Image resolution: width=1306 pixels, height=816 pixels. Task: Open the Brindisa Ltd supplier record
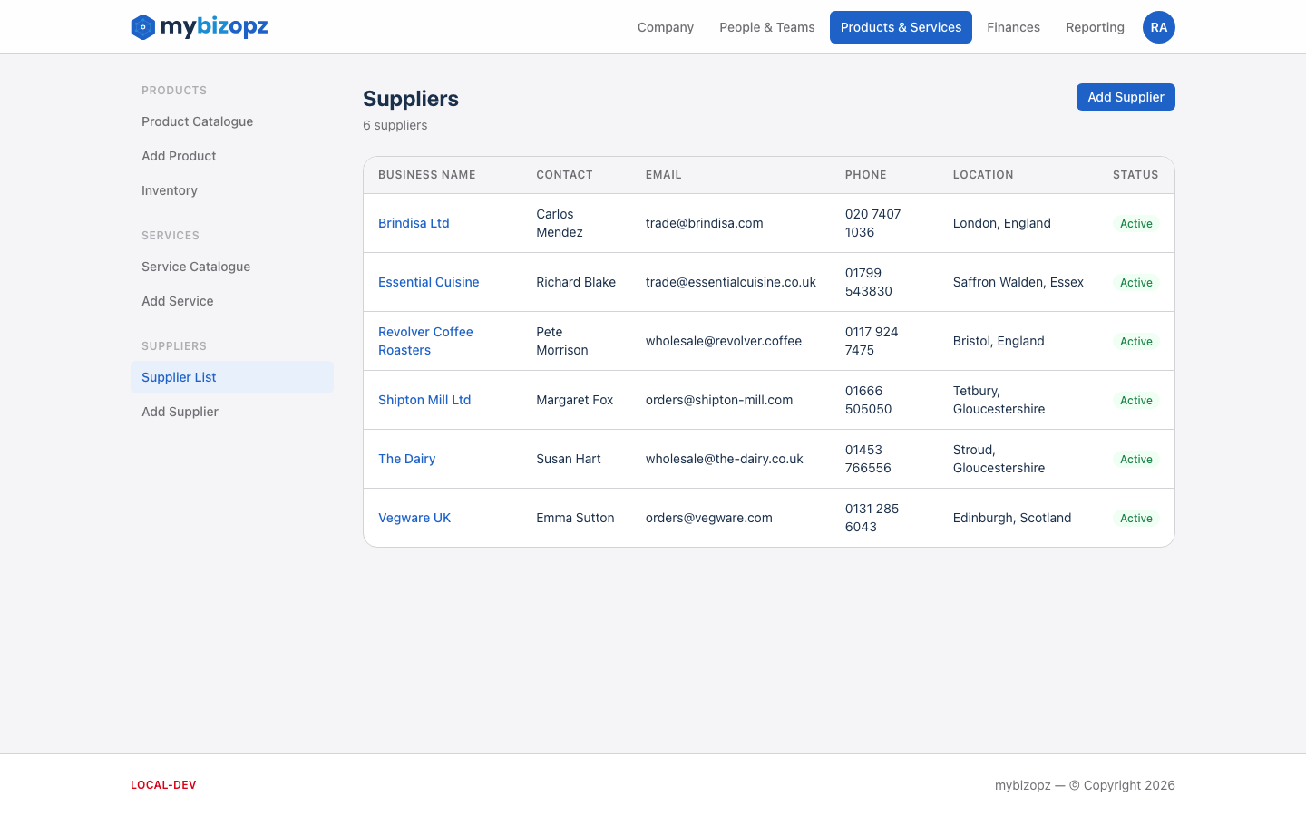414,223
